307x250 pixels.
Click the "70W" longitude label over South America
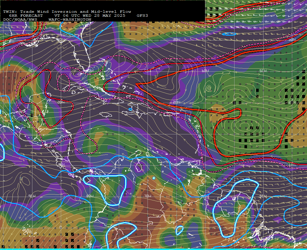tap(148, 196)
